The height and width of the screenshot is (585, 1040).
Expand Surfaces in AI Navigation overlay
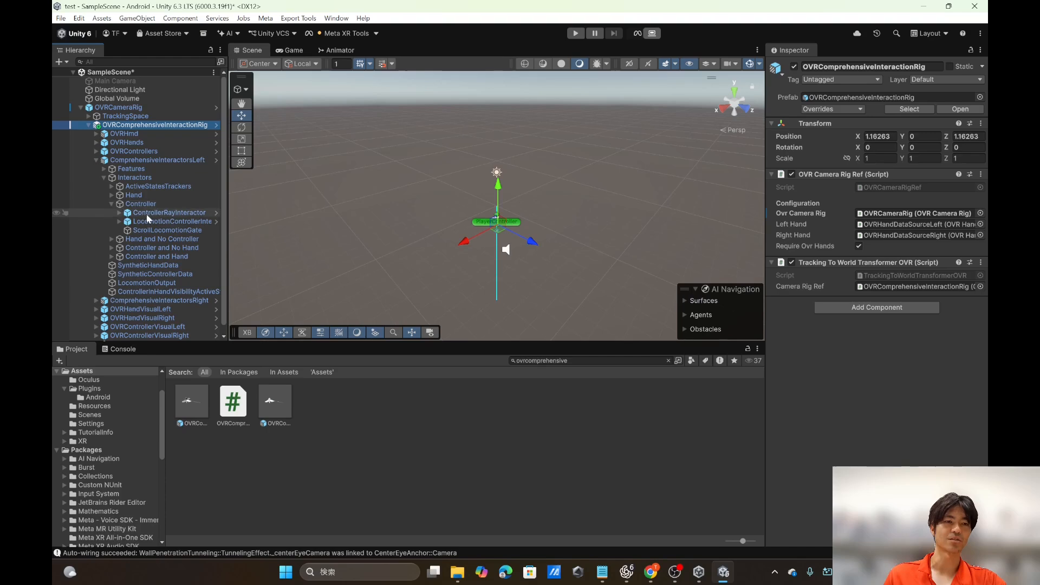[685, 301]
